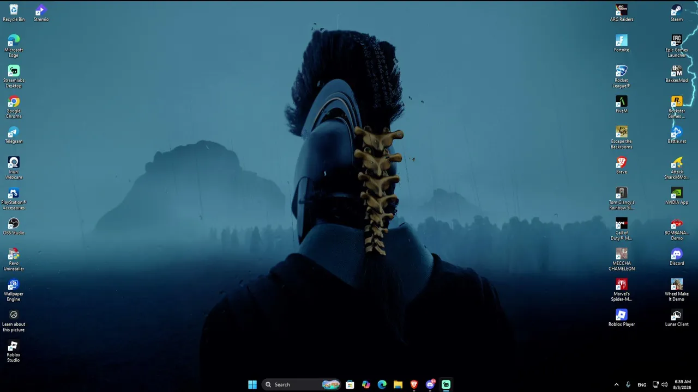Click the microphone icon in the system tray

coord(628,384)
